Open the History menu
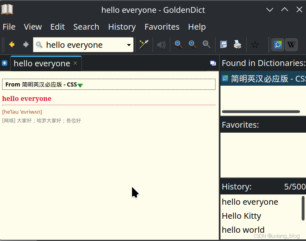This screenshot has height=241, width=306. point(122,27)
